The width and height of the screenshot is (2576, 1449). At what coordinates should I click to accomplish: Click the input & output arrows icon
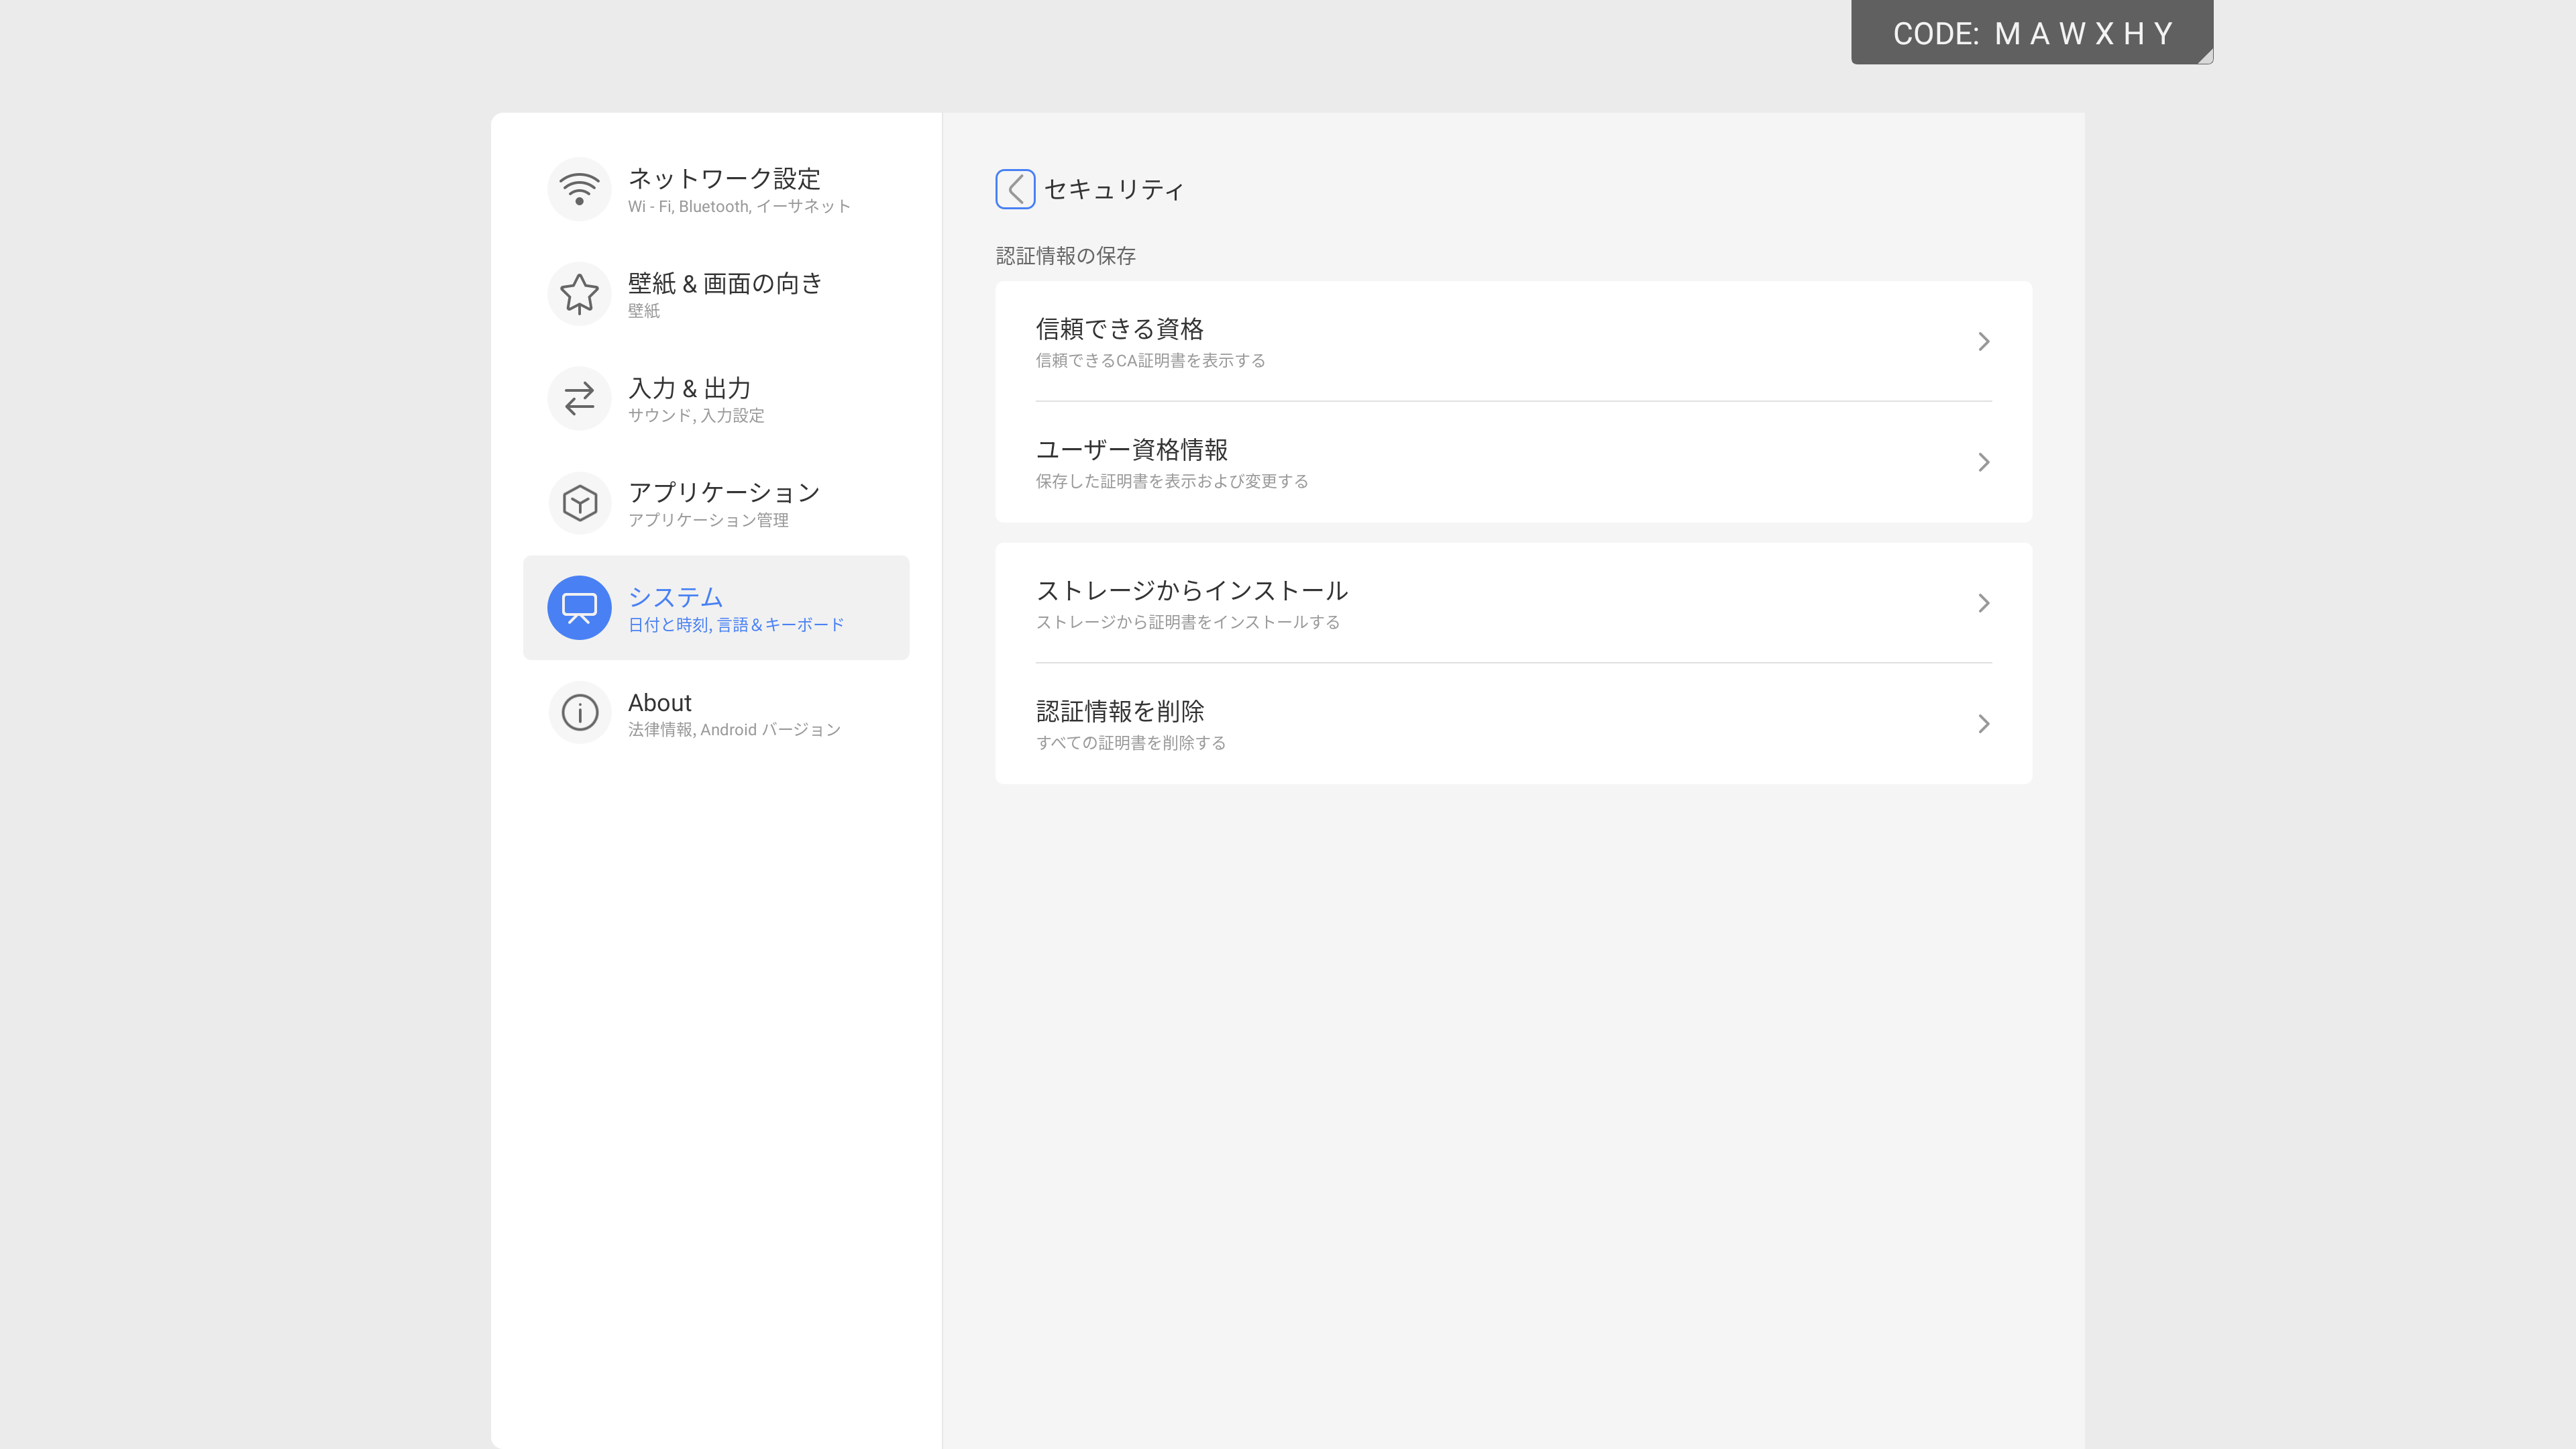[x=579, y=399]
